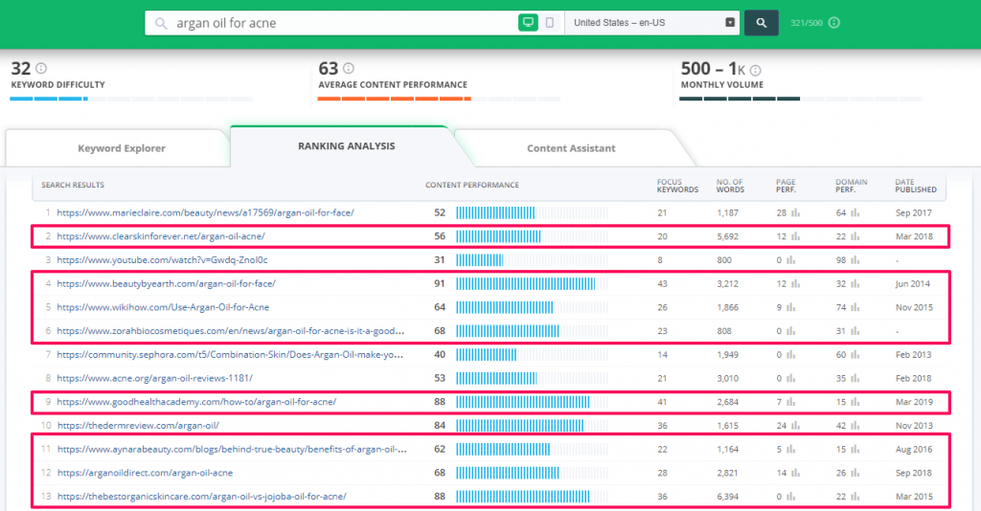981x511 pixels.
Task: Click the dark Monthly Volume meter
Action: pos(801,99)
